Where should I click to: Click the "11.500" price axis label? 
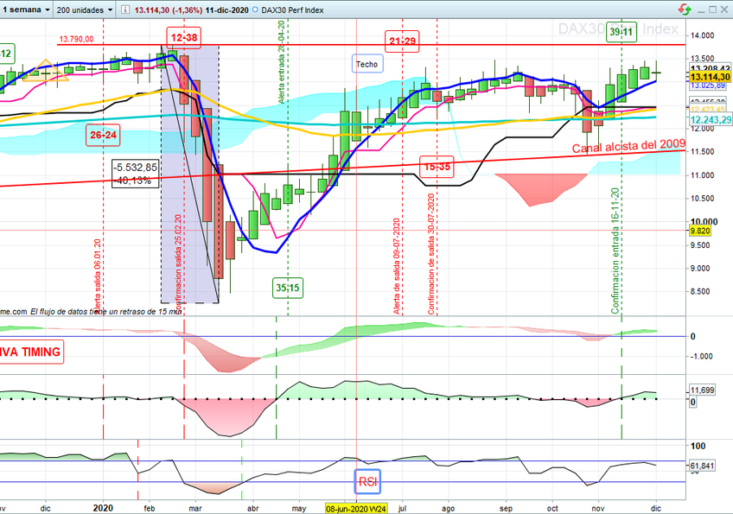pos(702,152)
